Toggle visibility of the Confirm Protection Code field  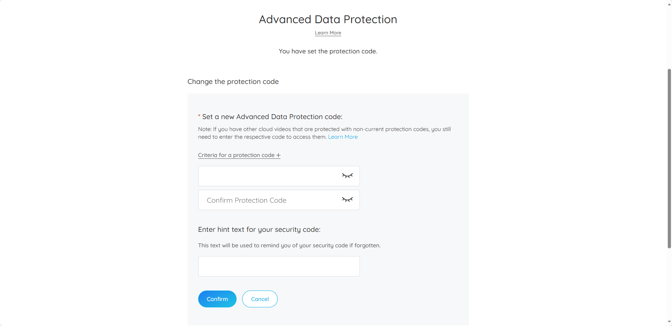[347, 200]
